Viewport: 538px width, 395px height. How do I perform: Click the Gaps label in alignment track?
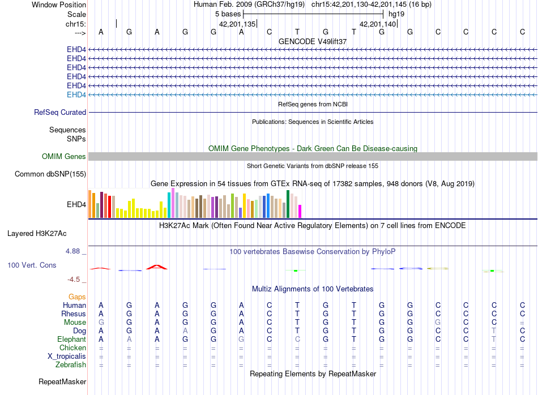77,297
